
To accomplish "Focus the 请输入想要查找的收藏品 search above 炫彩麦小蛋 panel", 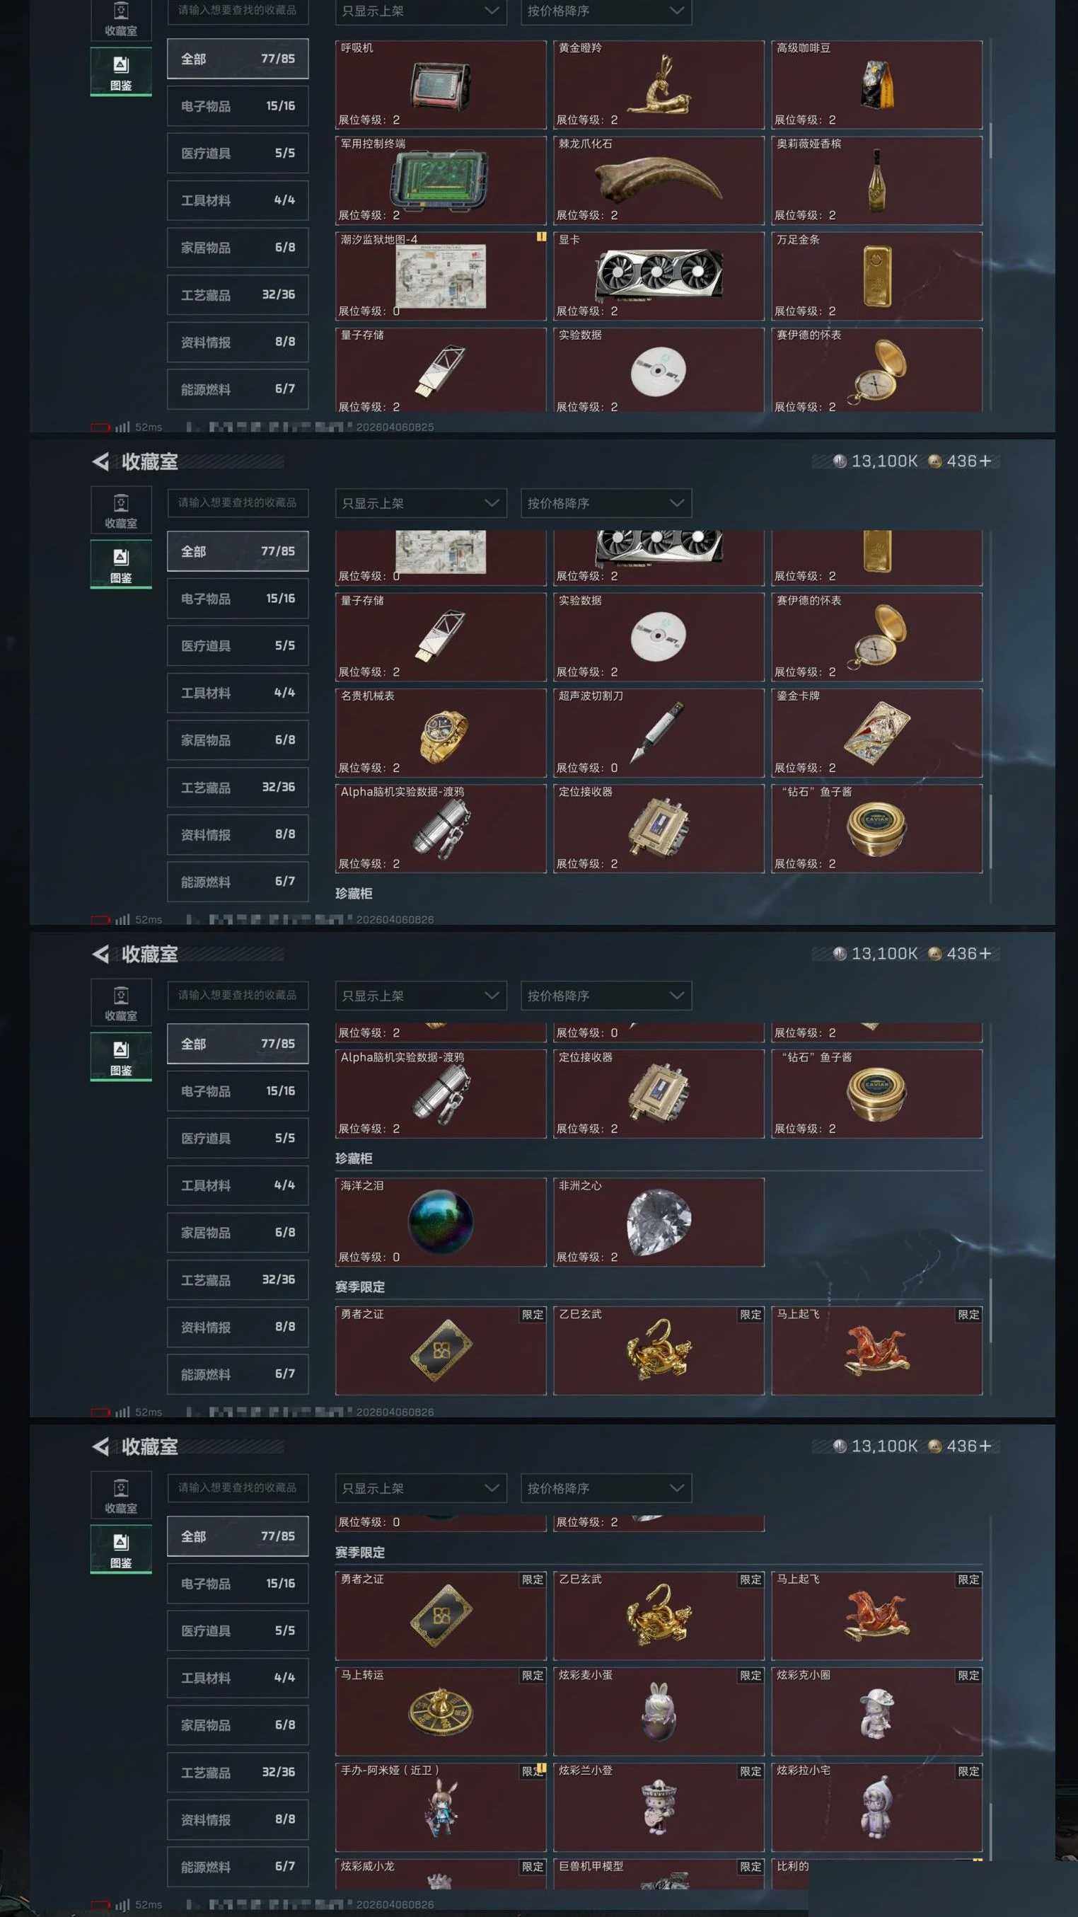I will click(x=238, y=1487).
